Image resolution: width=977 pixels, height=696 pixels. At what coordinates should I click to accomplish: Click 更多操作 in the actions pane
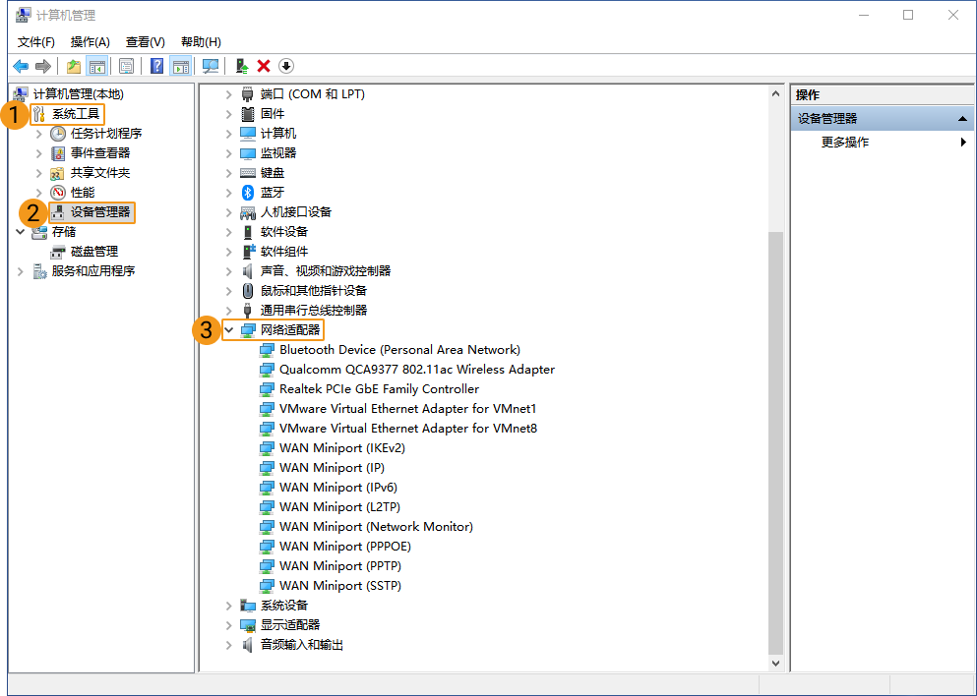coord(845,143)
